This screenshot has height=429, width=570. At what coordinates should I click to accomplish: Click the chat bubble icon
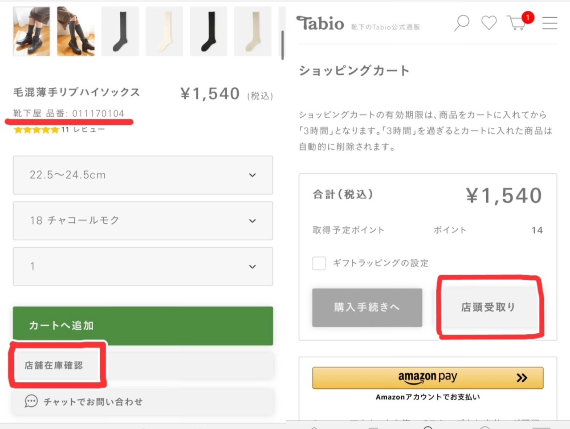[x=31, y=401]
